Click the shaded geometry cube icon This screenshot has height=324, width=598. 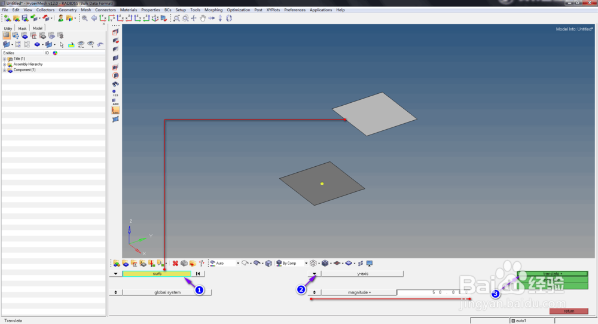coord(269,264)
